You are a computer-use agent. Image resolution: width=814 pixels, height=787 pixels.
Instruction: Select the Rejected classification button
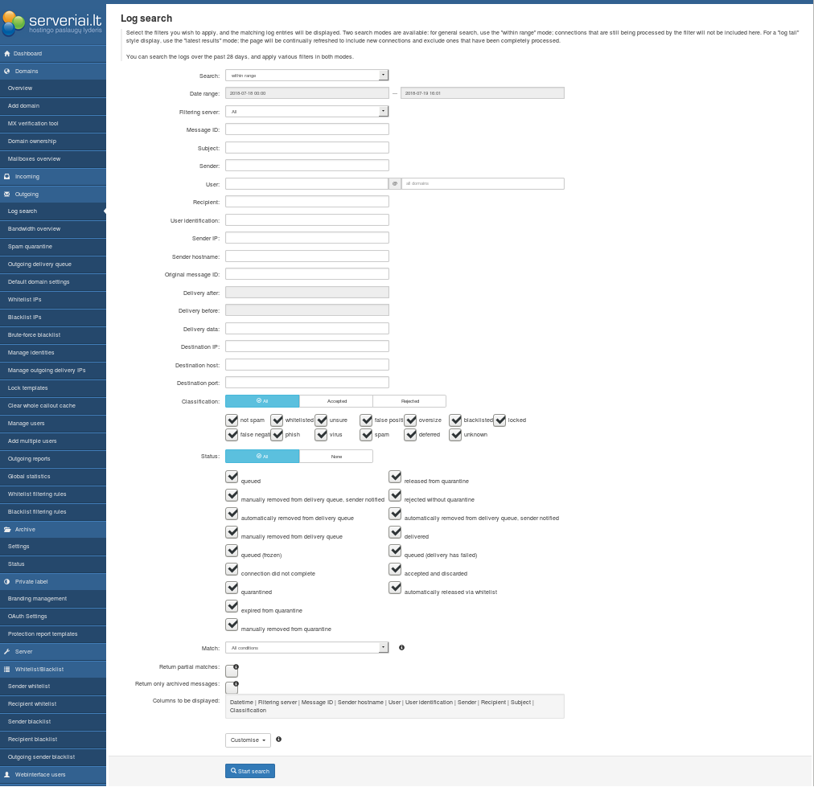tap(409, 401)
